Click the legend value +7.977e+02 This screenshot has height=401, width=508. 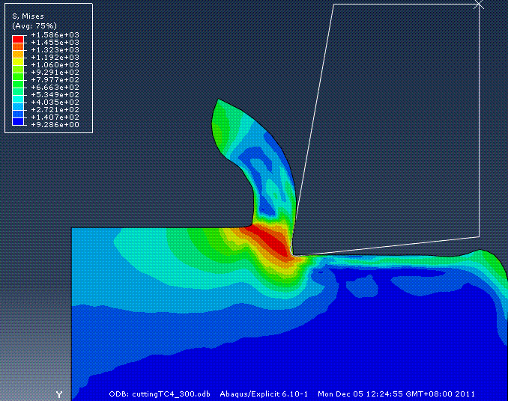(55, 79)
